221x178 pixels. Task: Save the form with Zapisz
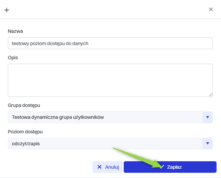point(170,167)
